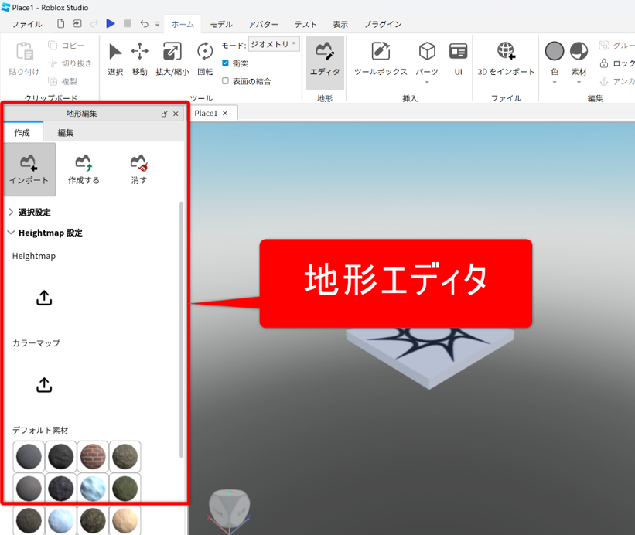Open the モード ジオメトリ dropdown
Screen dimensions: 635x535
click(274, 45)
